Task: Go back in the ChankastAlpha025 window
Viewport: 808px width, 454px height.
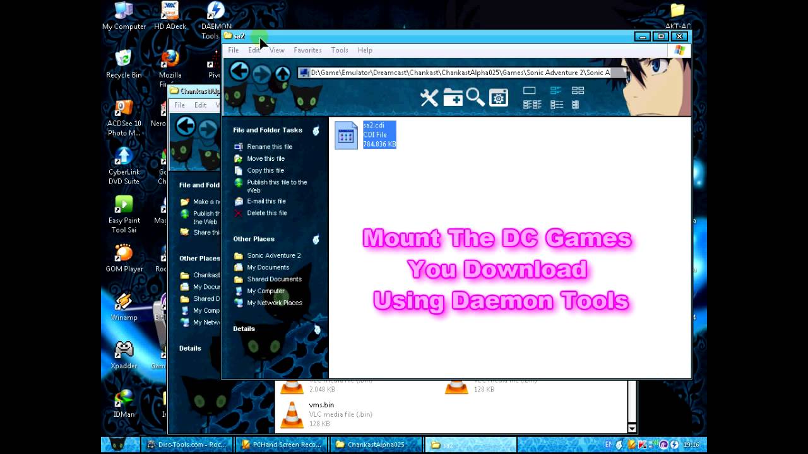Action: 185,126
